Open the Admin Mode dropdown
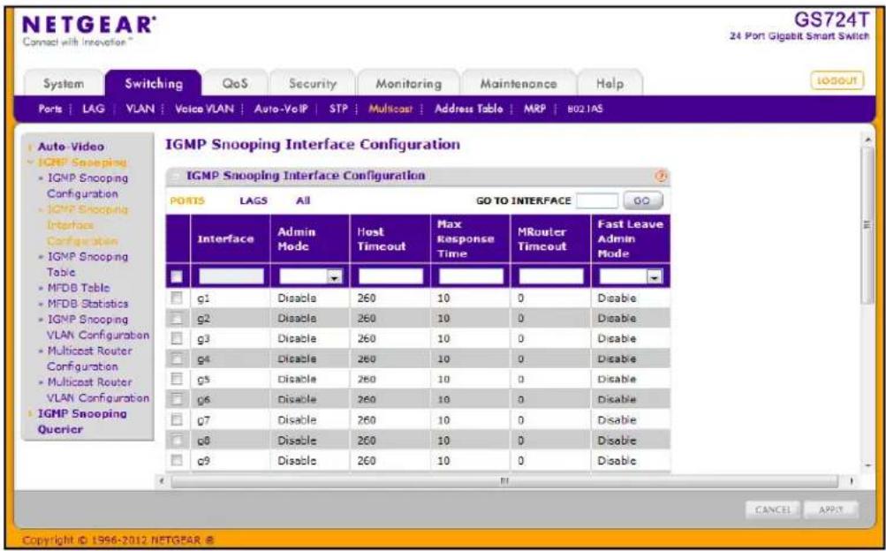Viewport: 886px width, 551px height. coord(310,276)
